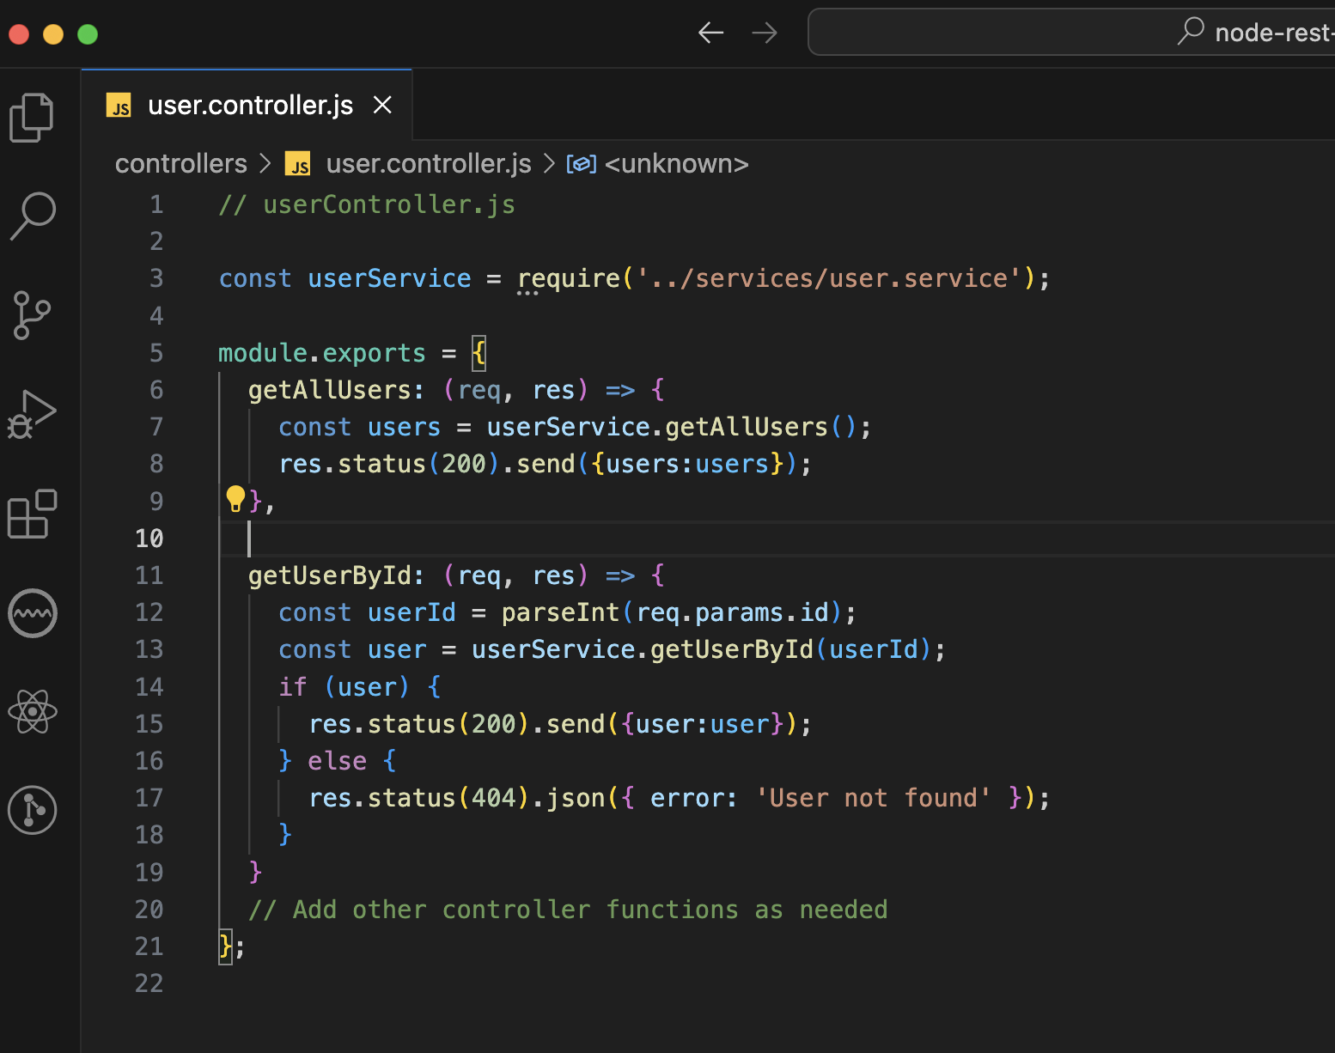Expand the <unknown> symbol breadcrumb
This screenshot has width=1335, height=1053.
(675, 164)
